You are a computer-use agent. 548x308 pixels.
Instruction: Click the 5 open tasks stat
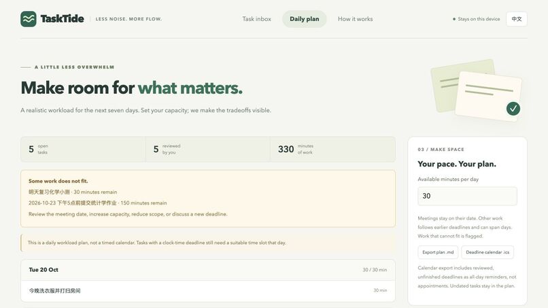(83, 150)
